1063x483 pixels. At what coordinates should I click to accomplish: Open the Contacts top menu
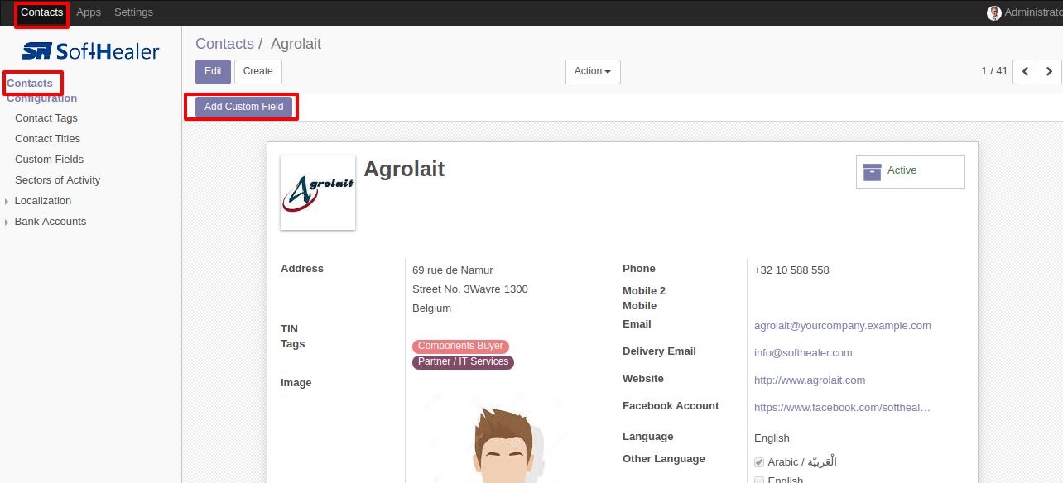point(41,12)
